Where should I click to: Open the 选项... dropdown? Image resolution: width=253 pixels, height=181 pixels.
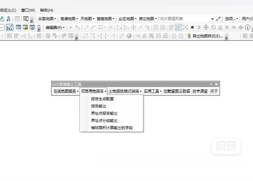231,19
